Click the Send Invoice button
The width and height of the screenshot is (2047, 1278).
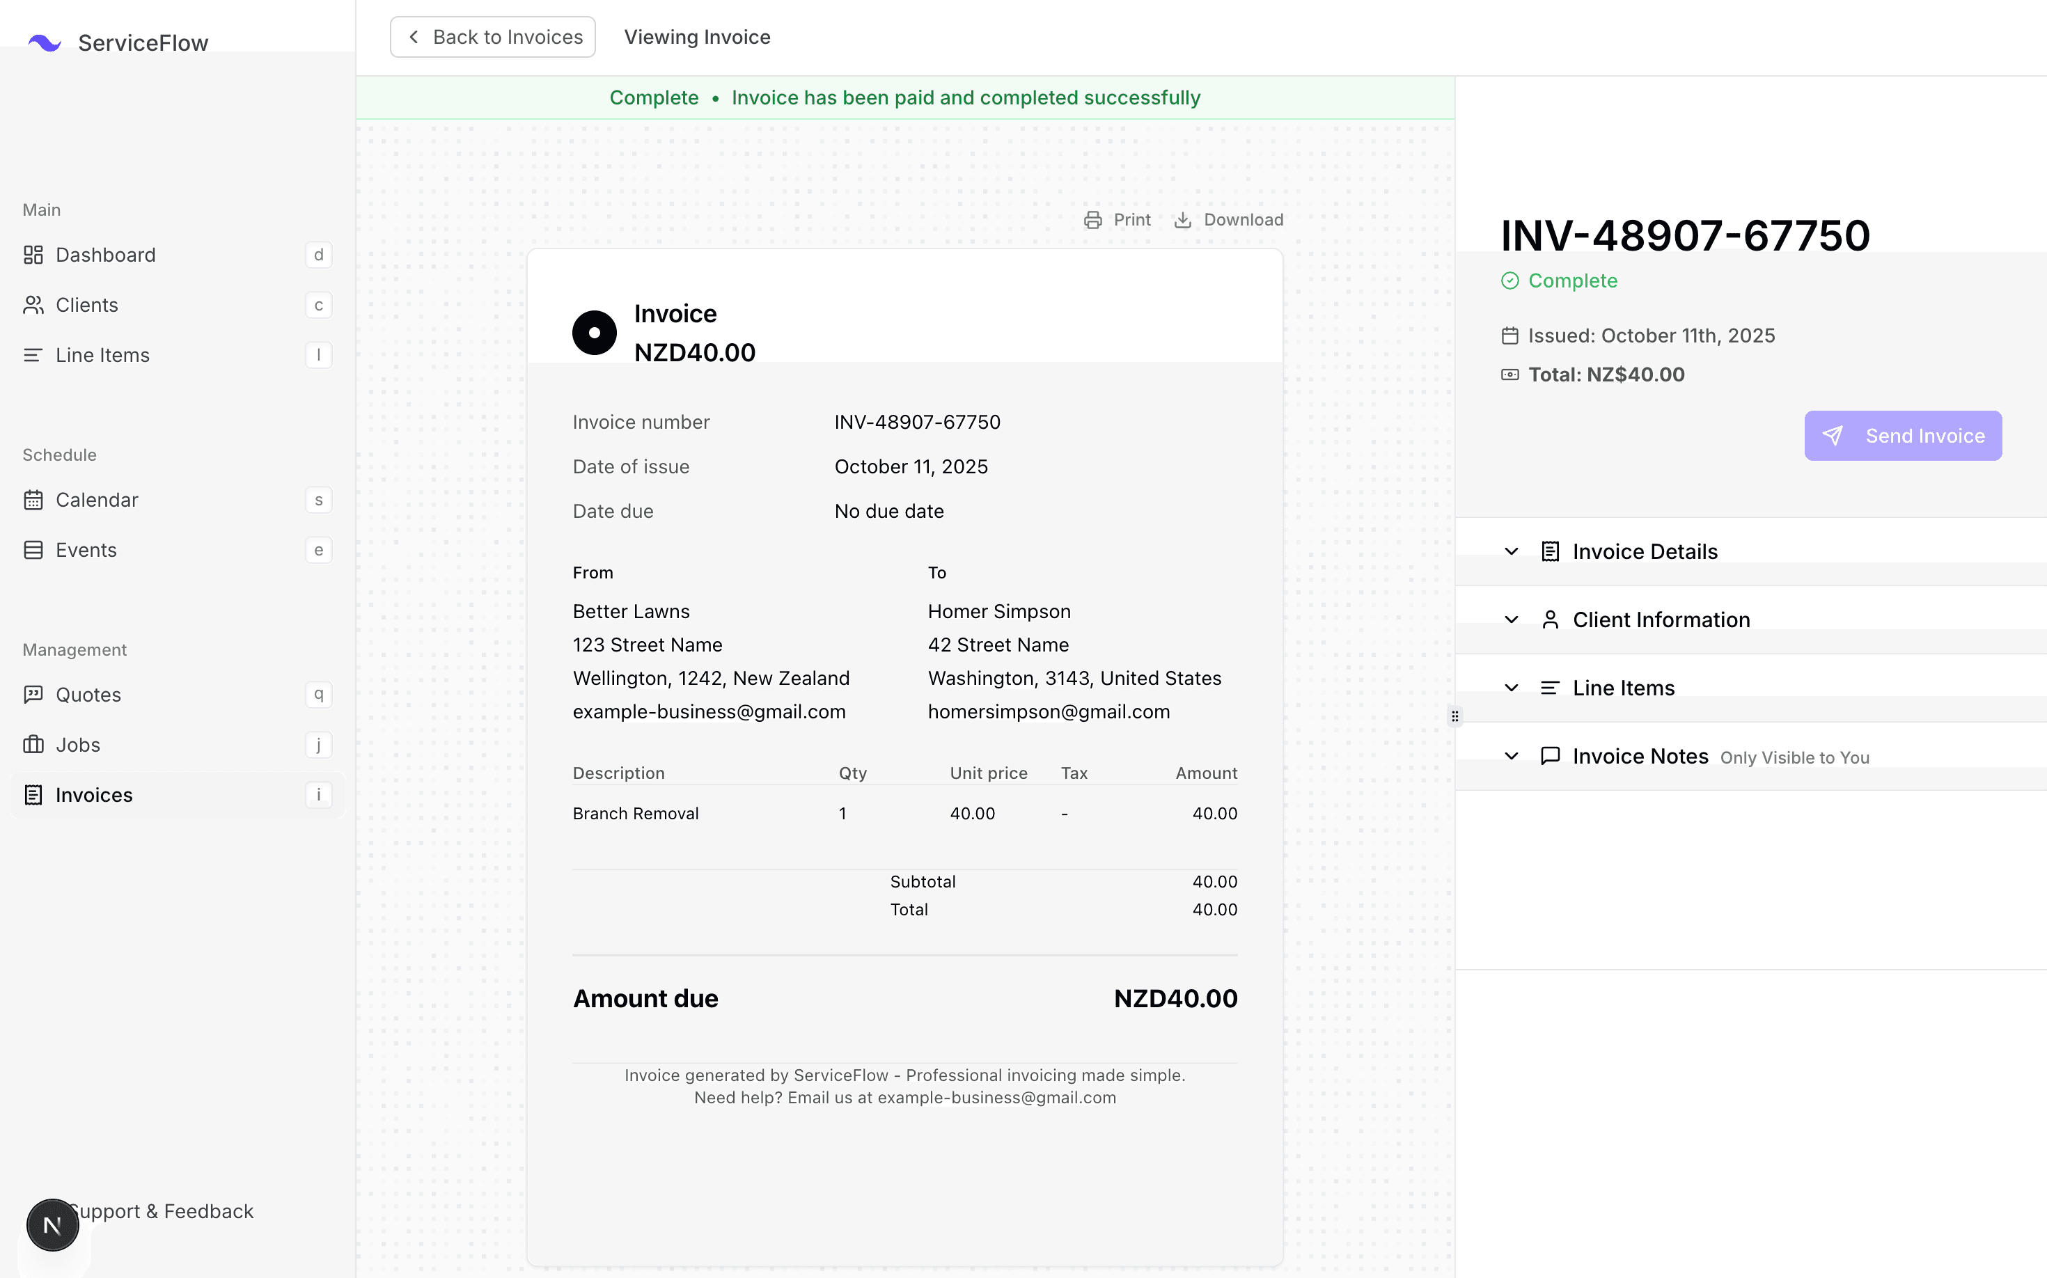[x=1902, y=435]
